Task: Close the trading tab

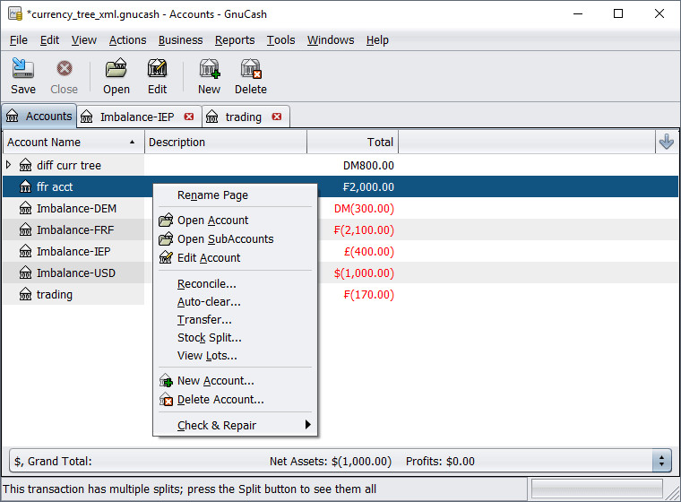Action: pos(276,117)
